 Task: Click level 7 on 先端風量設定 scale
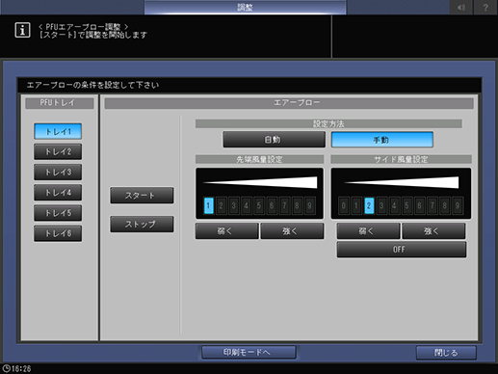(284, 205)
